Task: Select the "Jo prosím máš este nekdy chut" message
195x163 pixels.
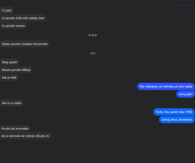Action: tap(23, 18)
